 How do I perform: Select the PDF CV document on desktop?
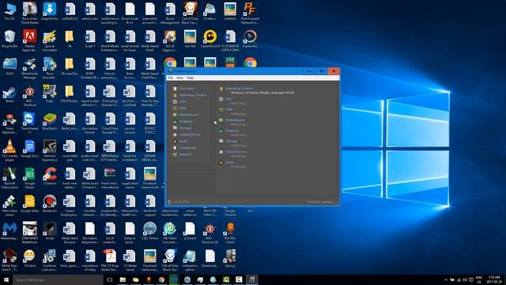[x=110, y=260]
